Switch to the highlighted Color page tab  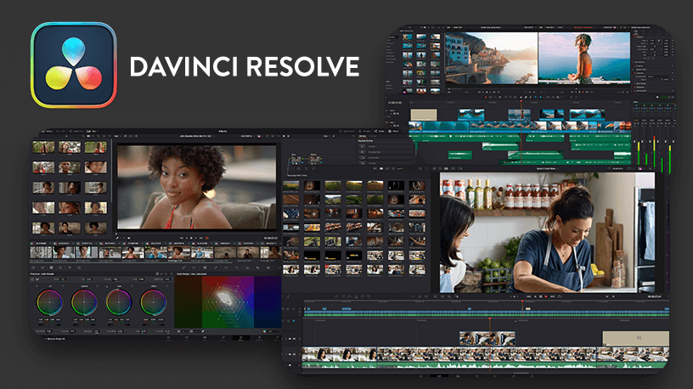pos(241,338)
